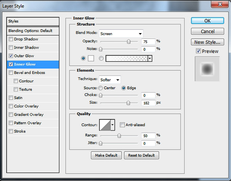Check the Gradient Overlay checkbox

[11, 114]
